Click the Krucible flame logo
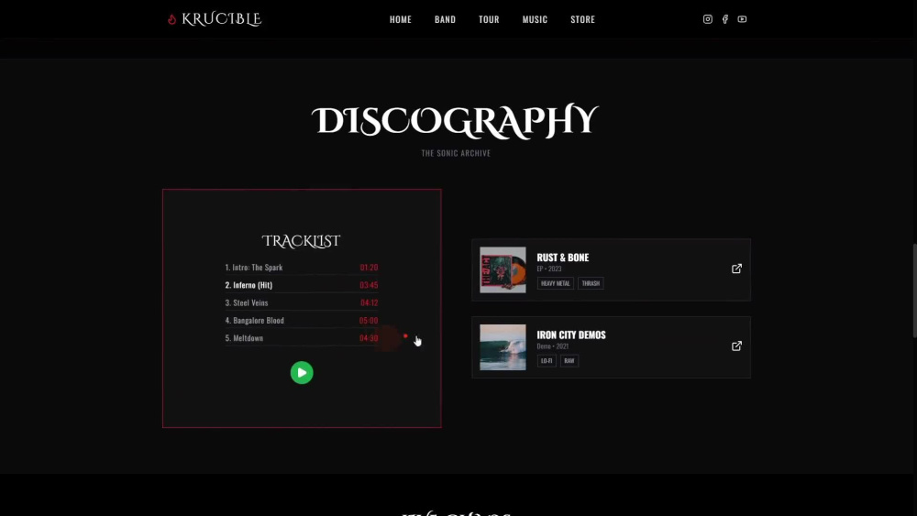Image resolution: width=917 pixels, height=516 pixels. pos(172,19)
